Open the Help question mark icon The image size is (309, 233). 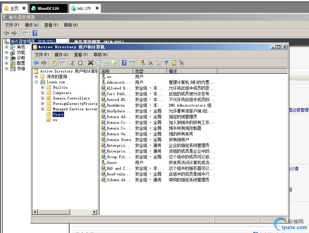124,63
